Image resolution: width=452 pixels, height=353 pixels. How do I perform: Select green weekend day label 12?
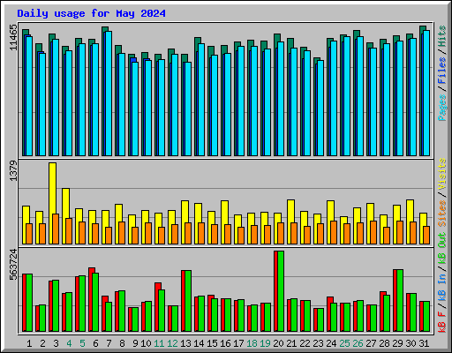pyautogui.click(x=172, y=343)
